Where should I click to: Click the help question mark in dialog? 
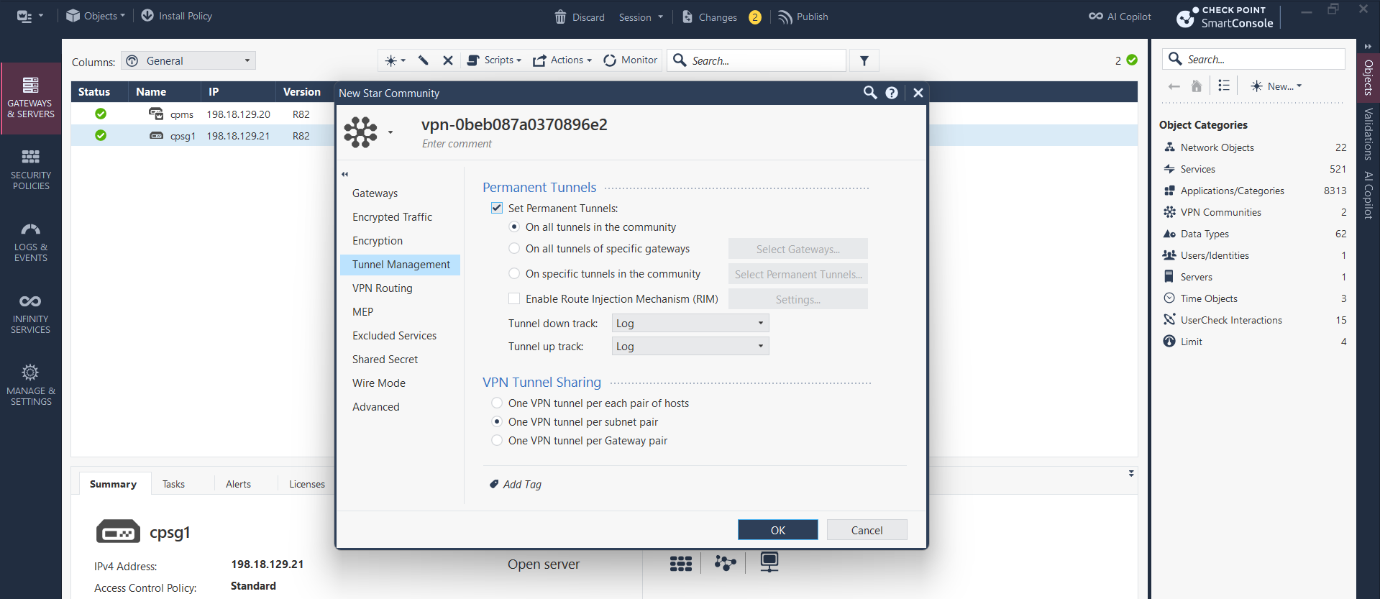pyautogui.click(x=892, y=93)
